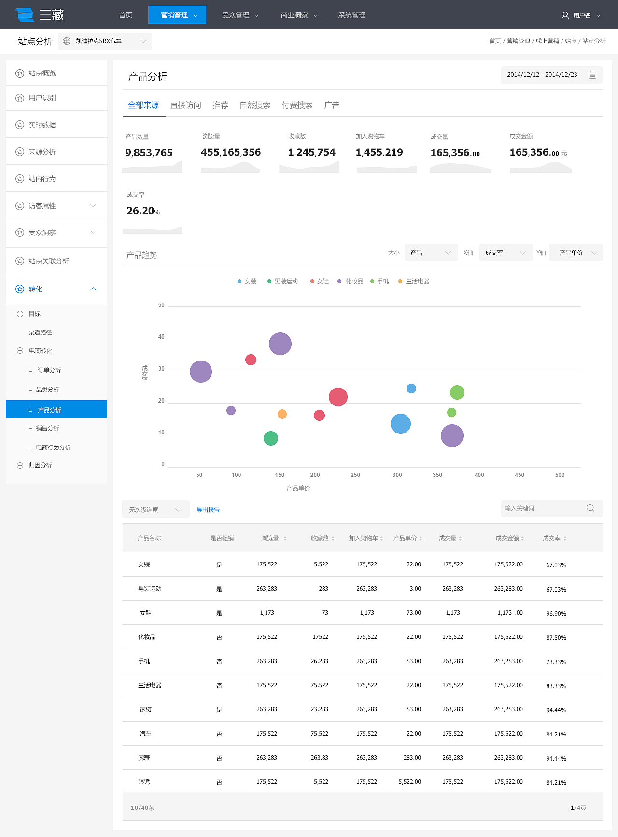Expand the 归因分析 tree node

pyautogui.click(x=20, y=465)
